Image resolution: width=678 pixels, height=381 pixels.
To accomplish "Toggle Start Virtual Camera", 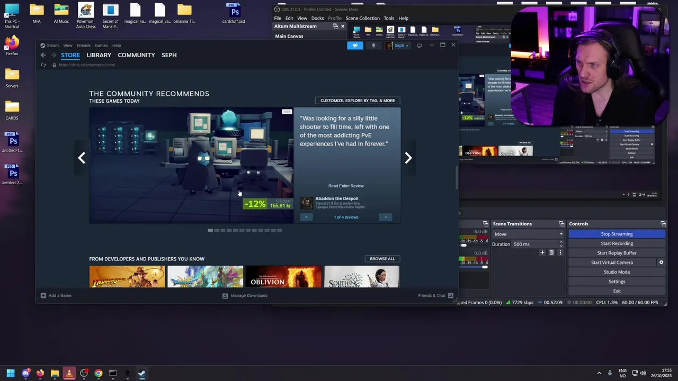I will point(612,262).
